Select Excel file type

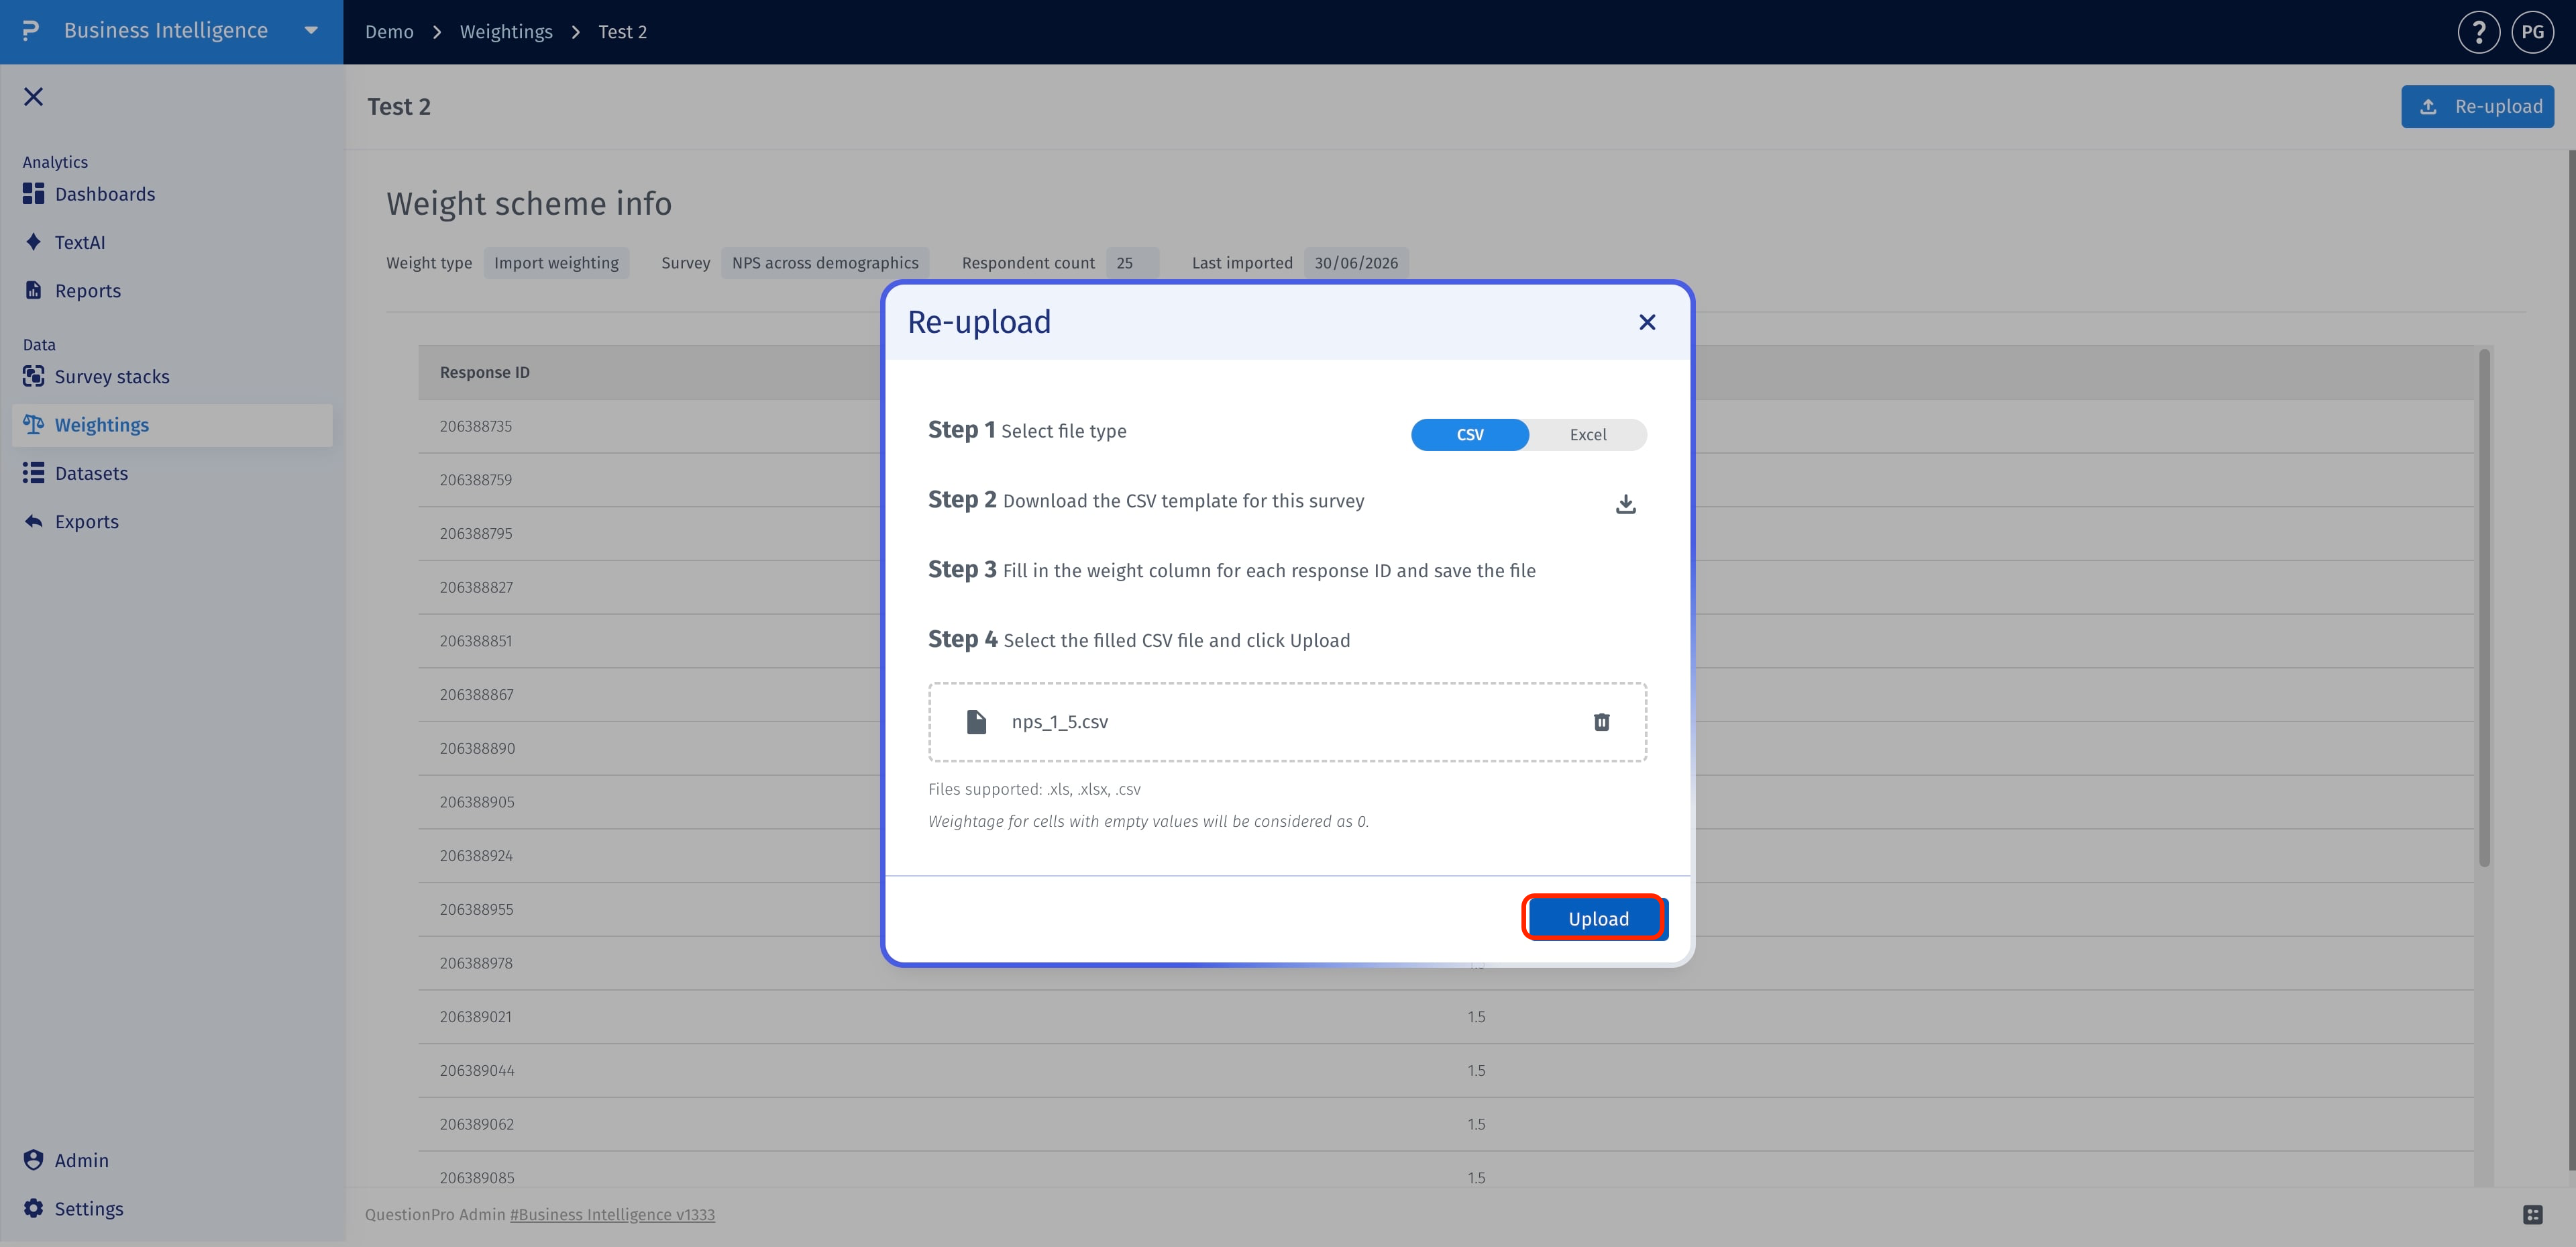tap(1587, 434)
